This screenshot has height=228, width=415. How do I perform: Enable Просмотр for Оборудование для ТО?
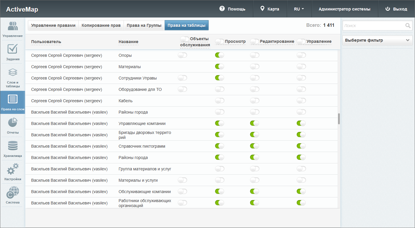[219, 89]
